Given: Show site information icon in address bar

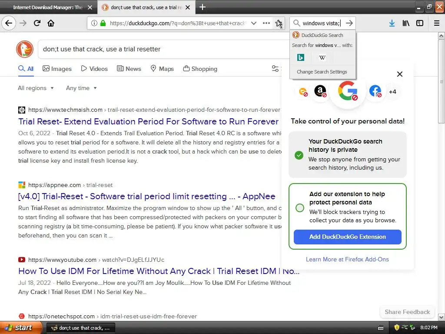Looking at the screenshot, I should 94,23.
